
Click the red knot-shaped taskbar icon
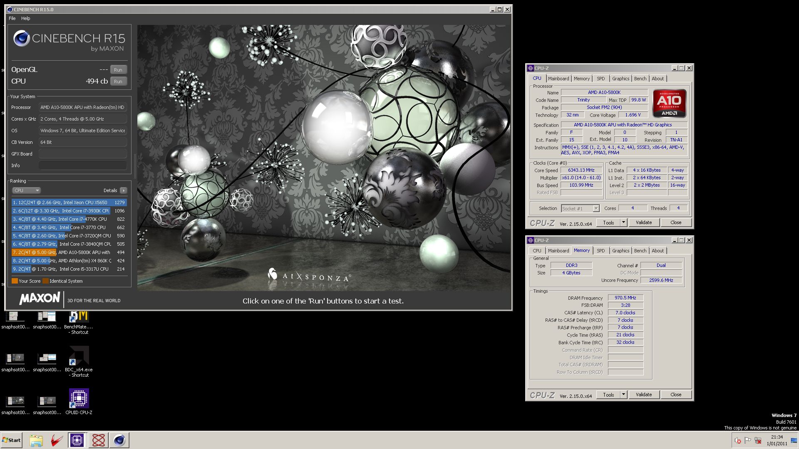pyautogui.click(x=99, y=440)
